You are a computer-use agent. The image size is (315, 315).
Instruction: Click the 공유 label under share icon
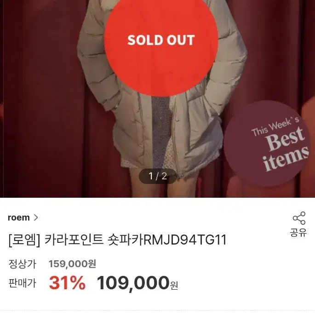point(298,233)
